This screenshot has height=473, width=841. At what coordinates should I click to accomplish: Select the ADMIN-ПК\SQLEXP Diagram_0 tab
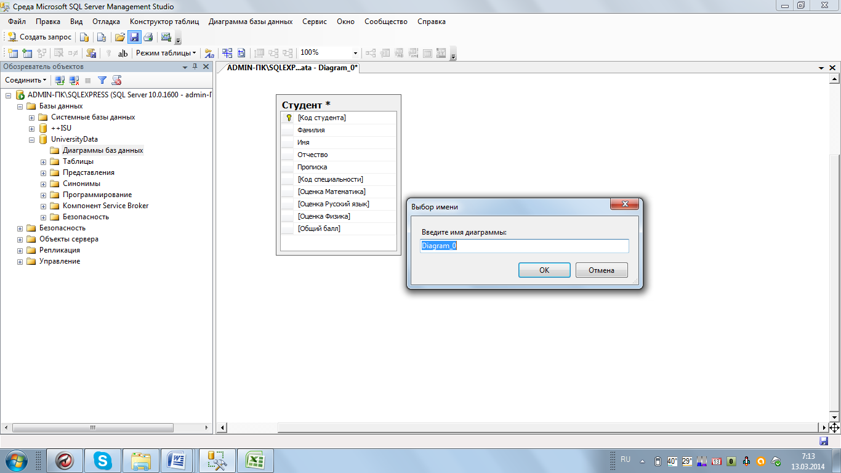click(x=292, y=68)
